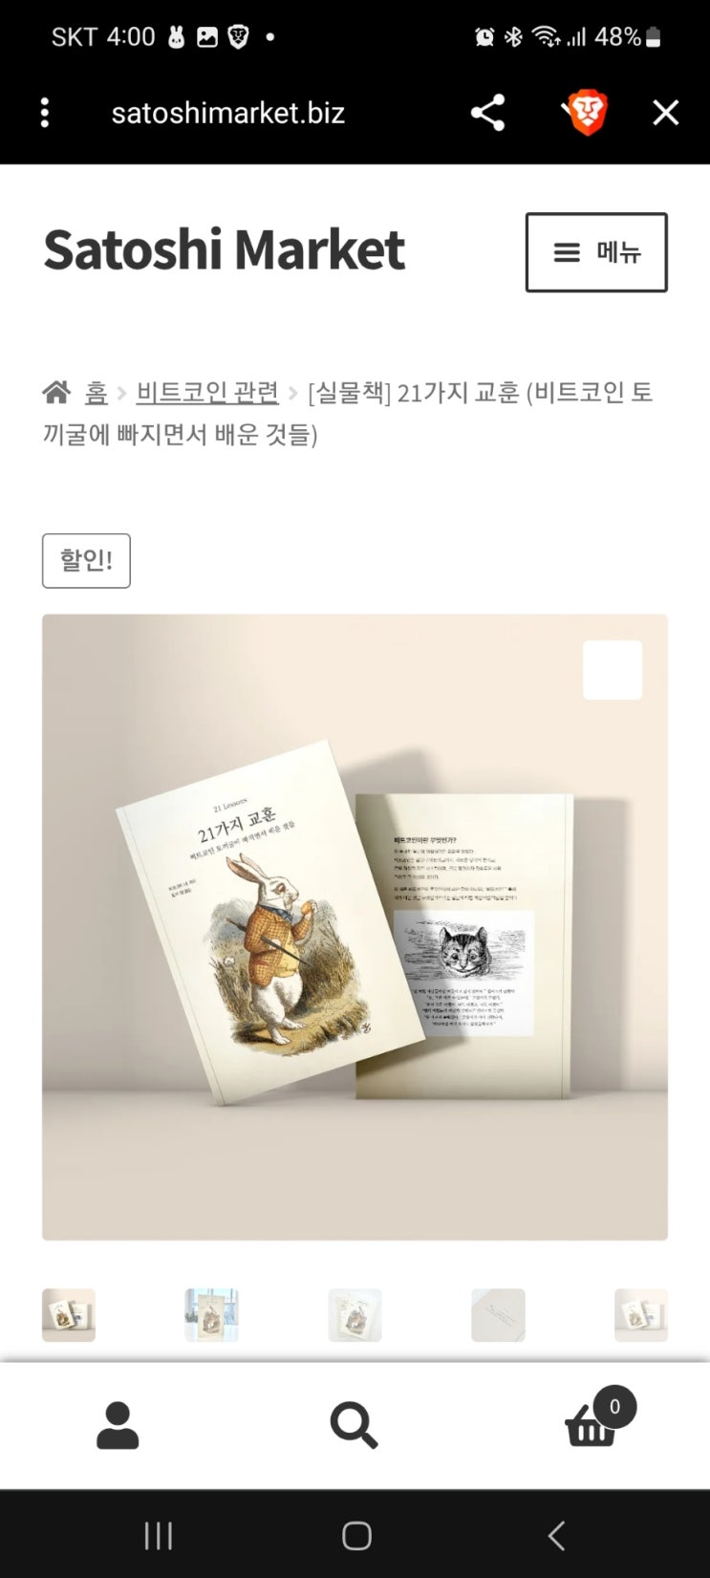Select the fourth gallery thumbnail
The height and width of the screenshot is (1578, 710).
point(498,1315)
